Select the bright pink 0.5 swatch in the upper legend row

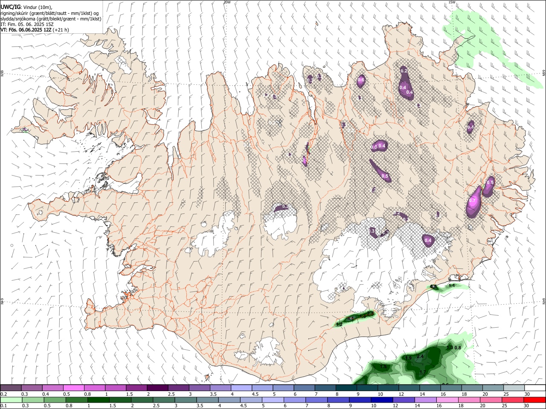tap(73, 388)
